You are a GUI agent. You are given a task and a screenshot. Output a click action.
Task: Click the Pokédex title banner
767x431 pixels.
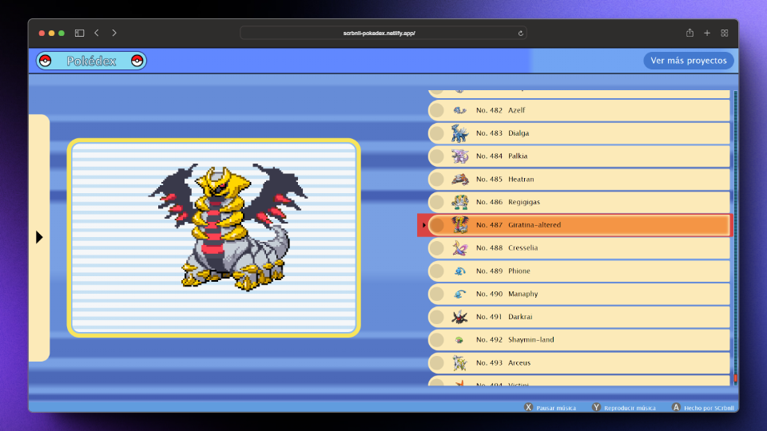[91, 61]
